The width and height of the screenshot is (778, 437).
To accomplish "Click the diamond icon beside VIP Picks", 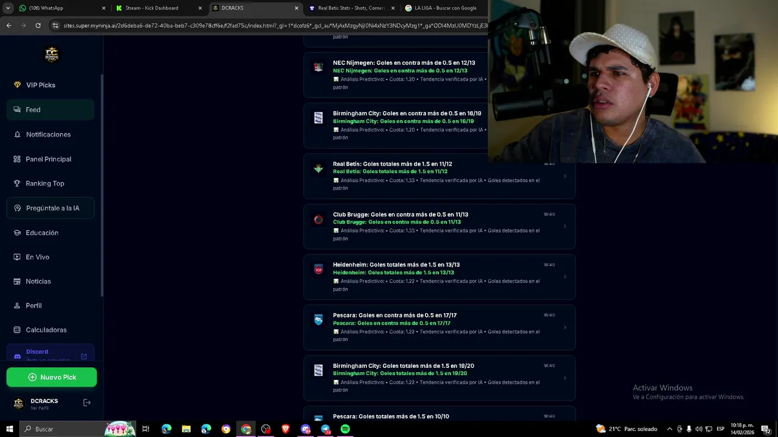I will pos(17,85).
